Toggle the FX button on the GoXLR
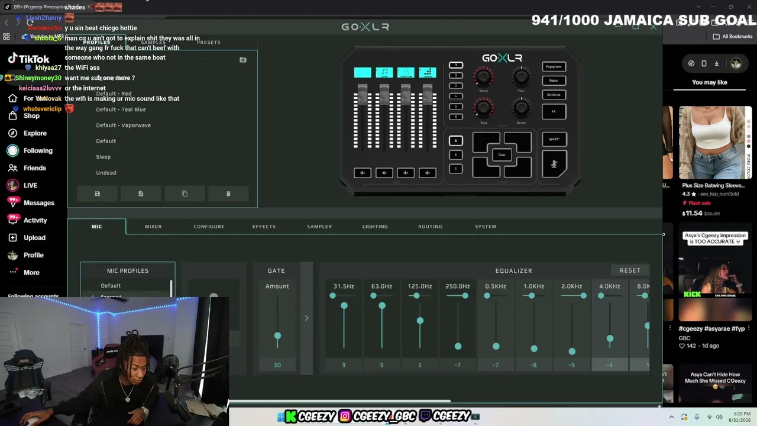This screenshot has width=757, height=426. click(x=554, y=111)
